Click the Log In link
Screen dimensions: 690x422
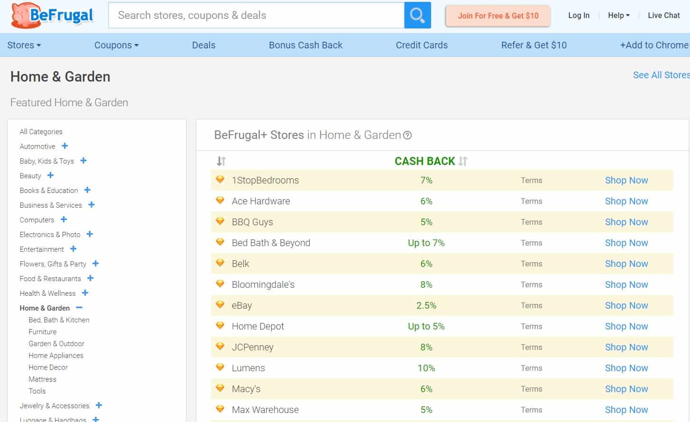coord(579,15)
